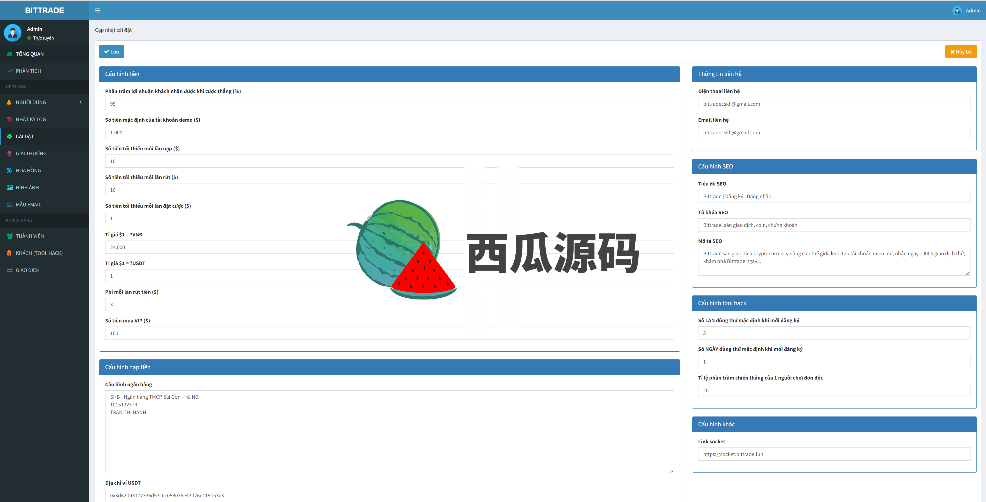Click the GIAO DỊCH exchange arrows icon
986x502 pixels.
tap(10, 270)
